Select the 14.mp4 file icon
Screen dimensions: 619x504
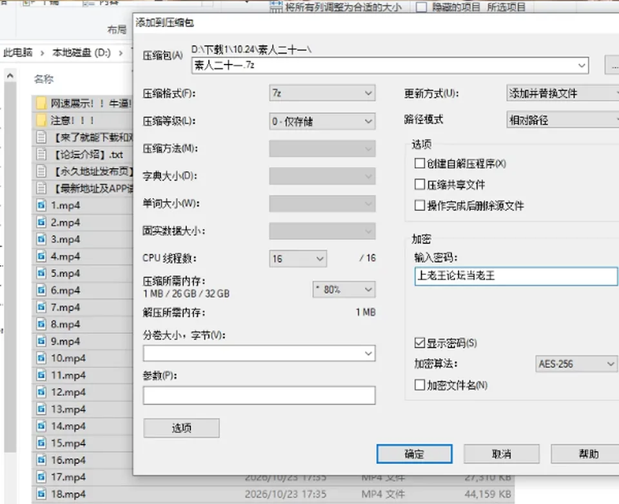41,426
